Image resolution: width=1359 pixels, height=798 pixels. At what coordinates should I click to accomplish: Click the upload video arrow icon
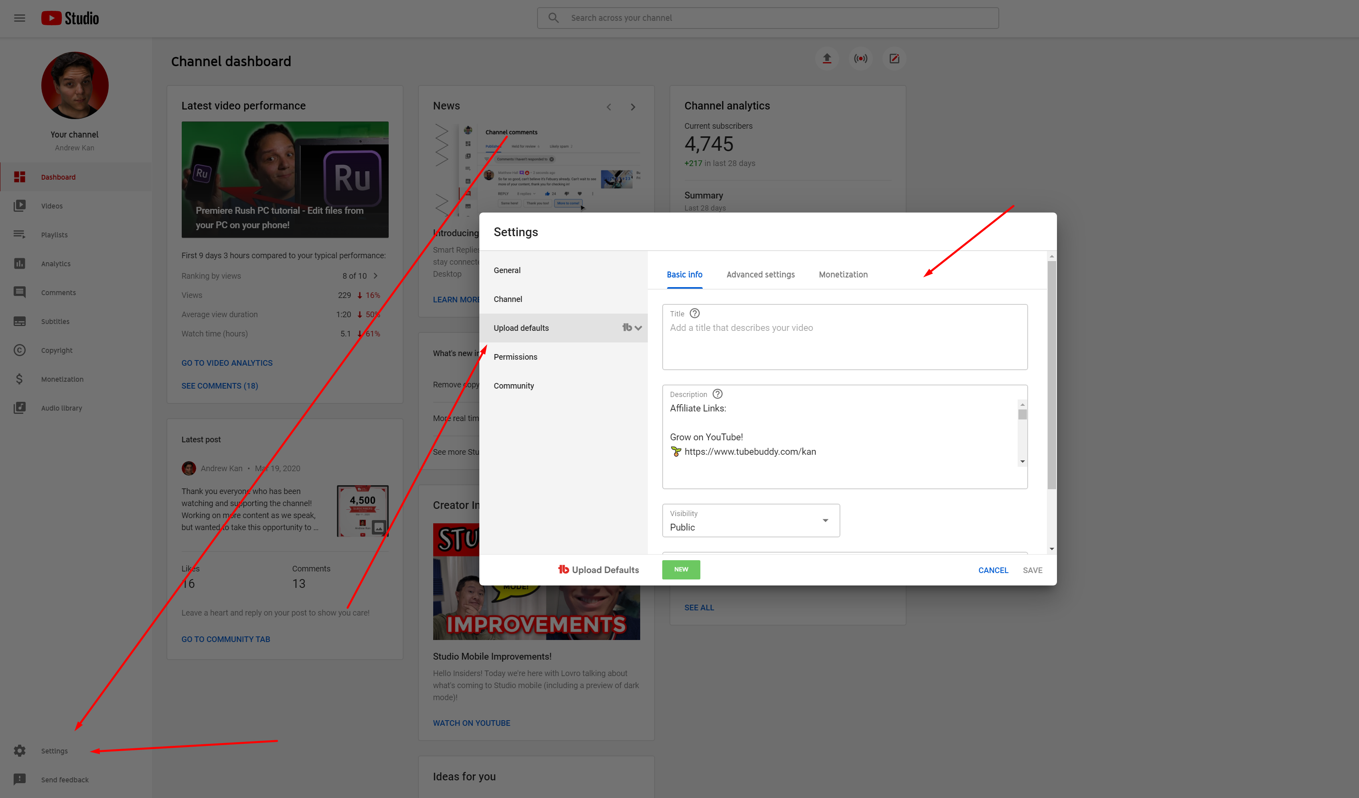tap(826, 58)
